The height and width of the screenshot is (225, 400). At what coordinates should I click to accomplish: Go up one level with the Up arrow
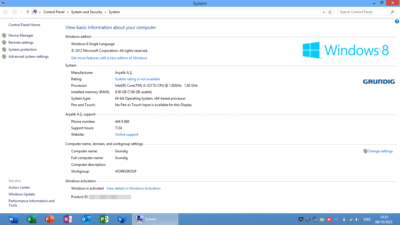(x=28, y=12)
